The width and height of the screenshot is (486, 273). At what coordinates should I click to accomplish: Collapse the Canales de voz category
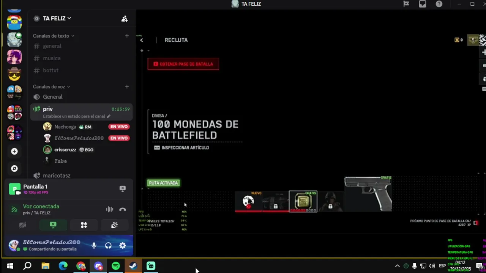(x=52, y=86)
